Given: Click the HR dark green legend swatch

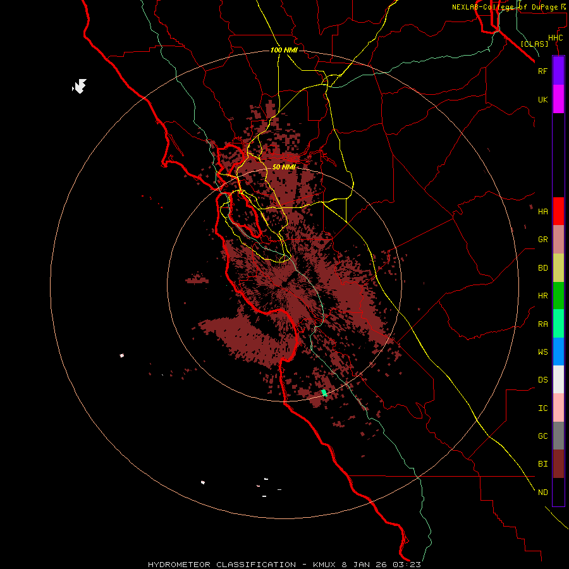Looking at the screenshot, I should point(558,296).
